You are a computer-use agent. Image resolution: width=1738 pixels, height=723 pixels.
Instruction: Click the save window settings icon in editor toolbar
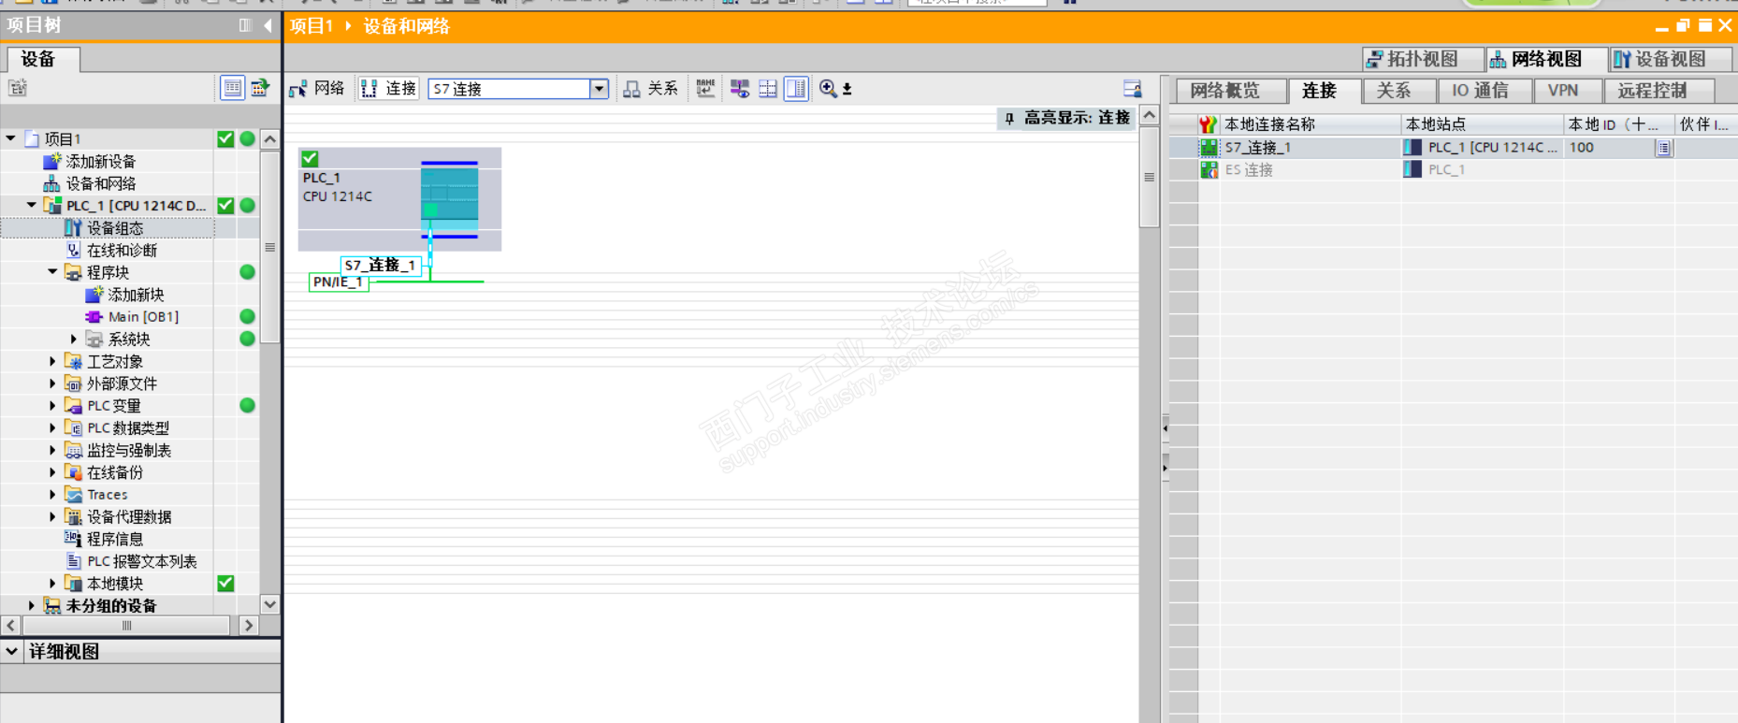click(1133, 89)
